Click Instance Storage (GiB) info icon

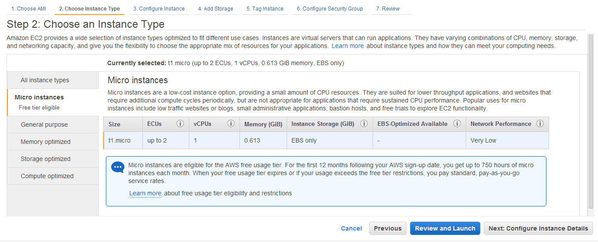pyautogui.click(x=364, y=124)
